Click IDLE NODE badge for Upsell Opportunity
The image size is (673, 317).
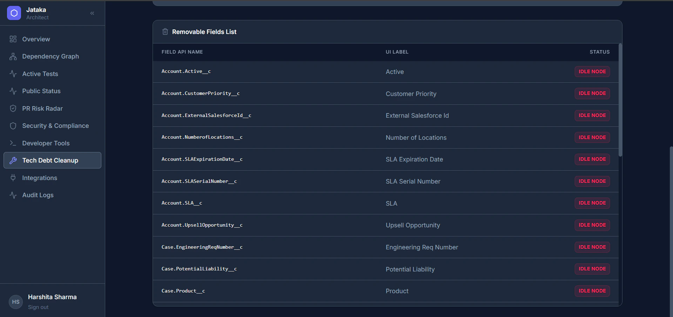[592, 225]
